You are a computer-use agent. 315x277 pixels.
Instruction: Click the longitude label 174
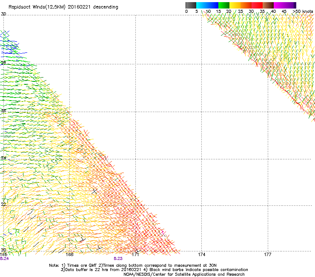201,254
